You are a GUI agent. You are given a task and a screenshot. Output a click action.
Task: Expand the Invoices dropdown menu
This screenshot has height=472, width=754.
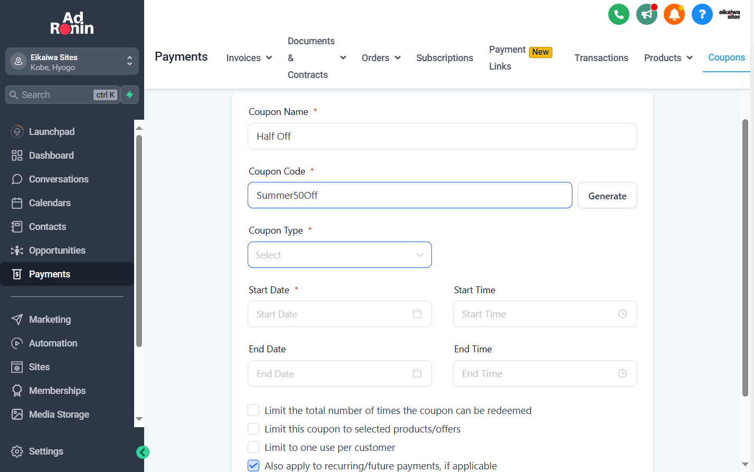(249, 58)
